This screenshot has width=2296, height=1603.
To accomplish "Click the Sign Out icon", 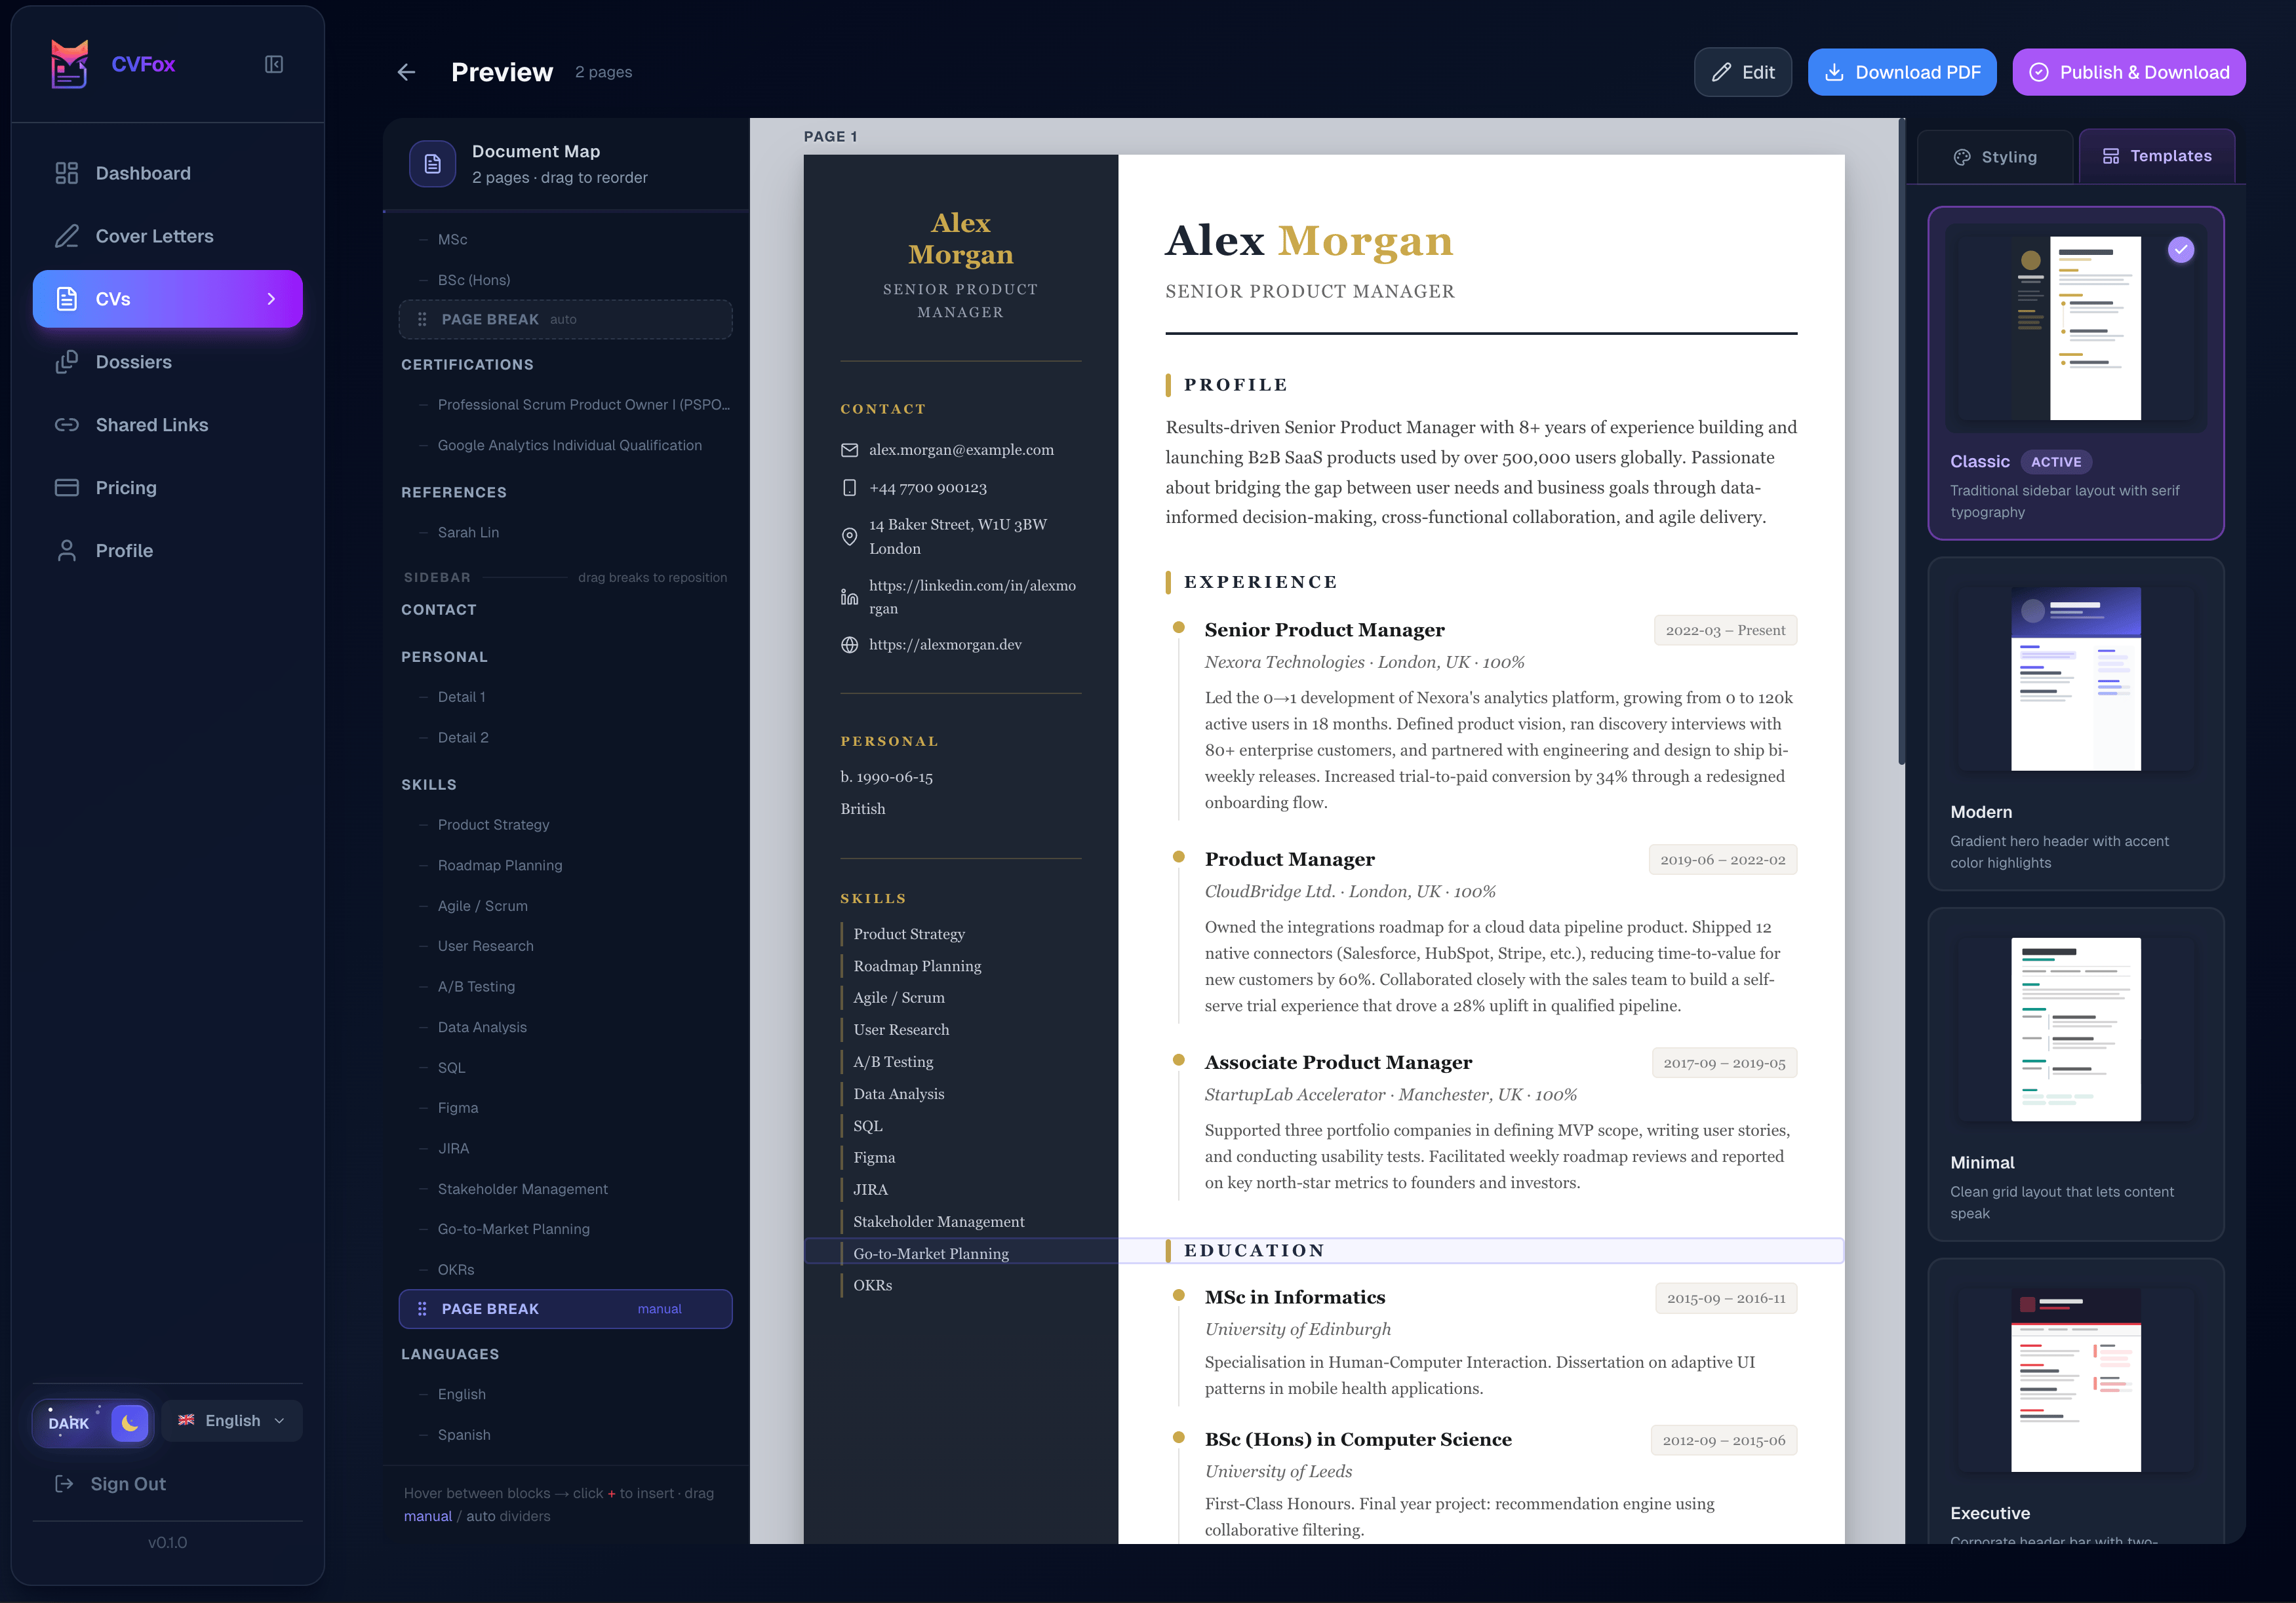I will click(64, 1484).
